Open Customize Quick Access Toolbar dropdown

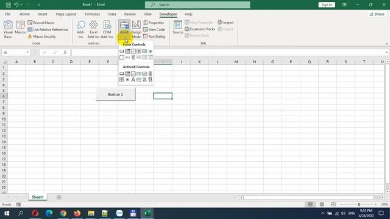[x=38, y=5]
